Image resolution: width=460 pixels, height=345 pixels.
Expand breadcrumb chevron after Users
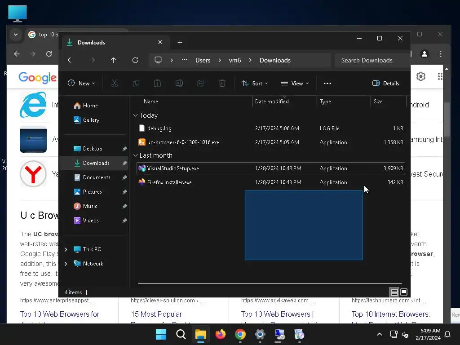point(220,60)
